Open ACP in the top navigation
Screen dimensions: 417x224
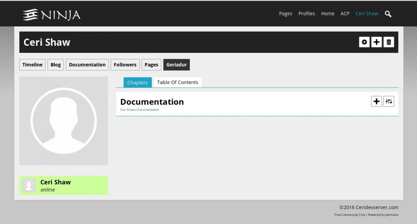point(345,14)
